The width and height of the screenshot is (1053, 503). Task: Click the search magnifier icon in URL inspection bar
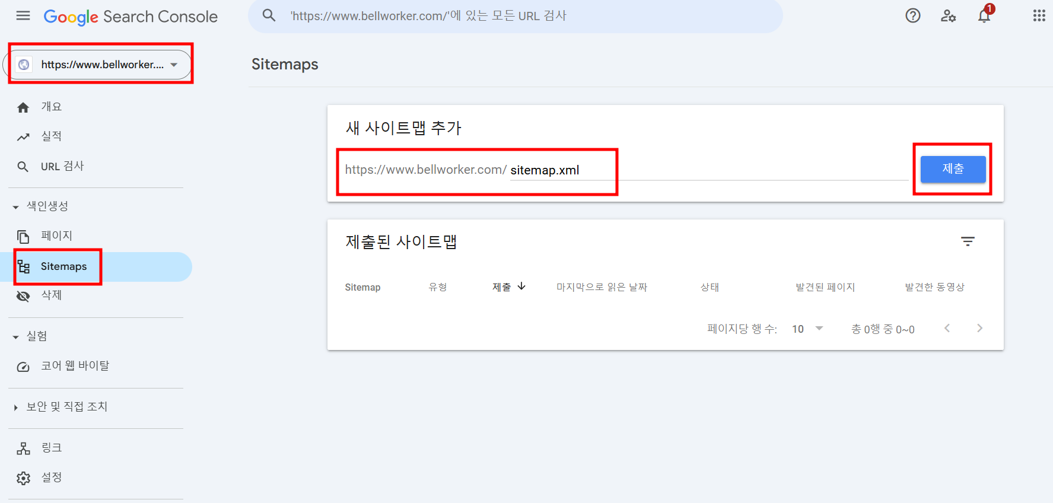(269, 15)
